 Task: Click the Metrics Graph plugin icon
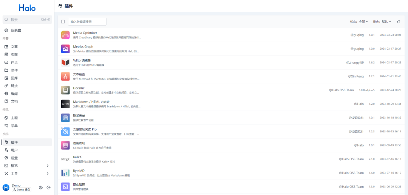pos(65,49)
